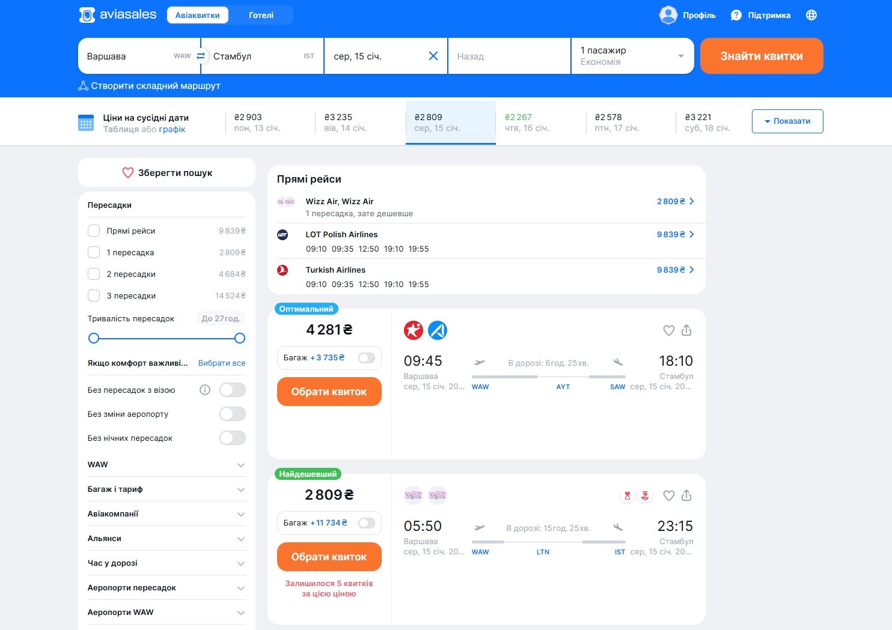Click the return date Назад field
This screenshot has width=892, height=630.
(x=509, y=56)
